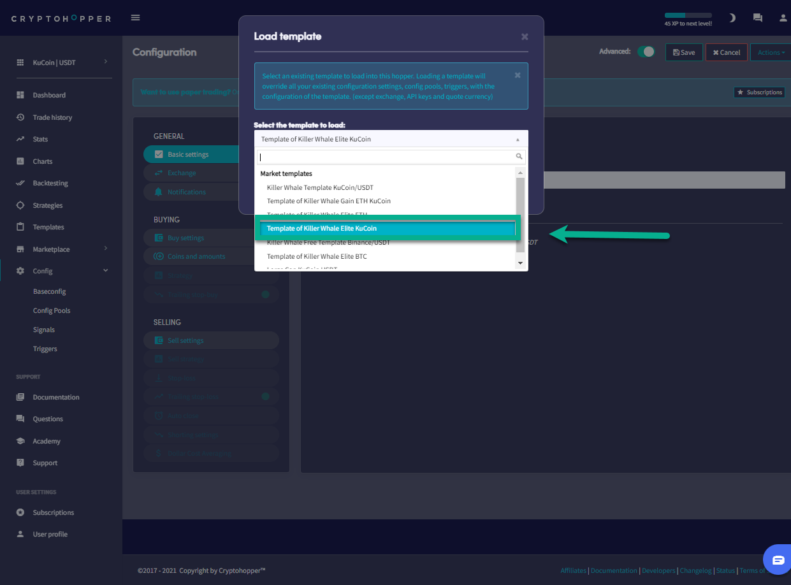791x585 pixels.
Task: Click the XP level progress bar
Action: point(688,15)
